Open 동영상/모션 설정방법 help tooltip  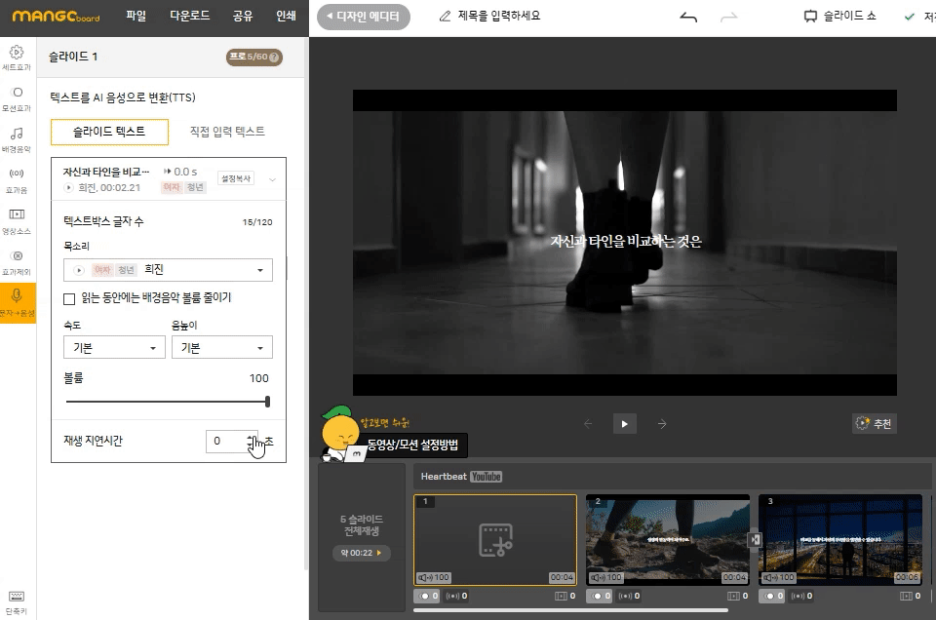(x=411, y=445)
